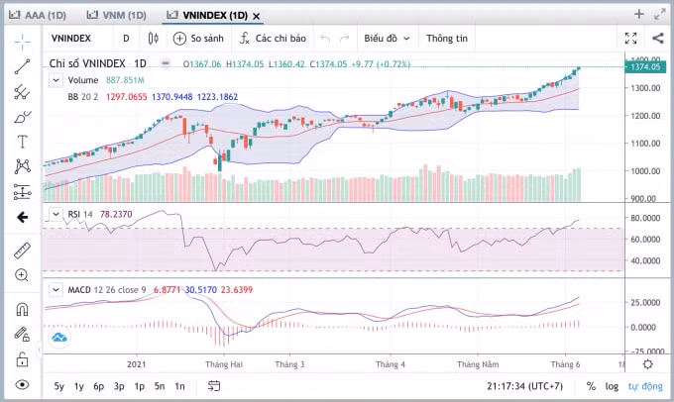The image size is (674, 402).
Task: Switch to AAA (1D) tab
Action: (38, 15)
